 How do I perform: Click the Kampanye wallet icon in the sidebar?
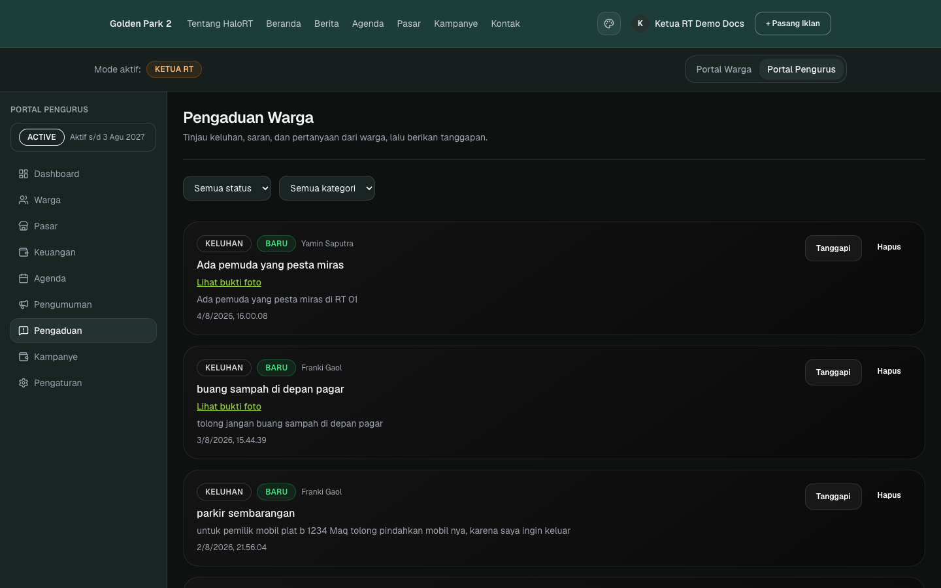point(24,357)
